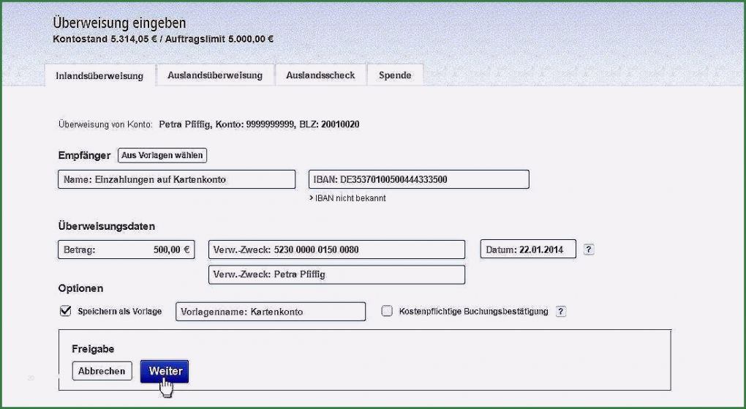Click the help icon next to Datum
746x409 pixels.
coord(589,249)
